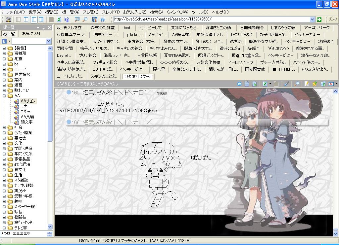Select the モナー board
This screenshot has height=245, width=339.
tap(25, 106)
